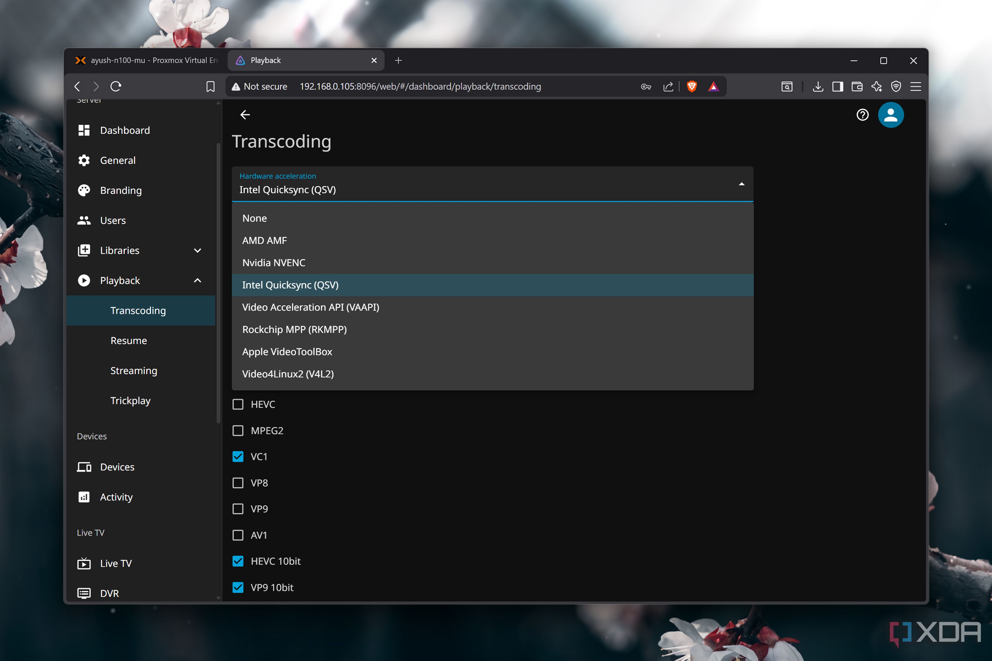Viewport: 992px width, 661px height.
Task: Open the password key icon in address bar
Action: coord(646,87)
